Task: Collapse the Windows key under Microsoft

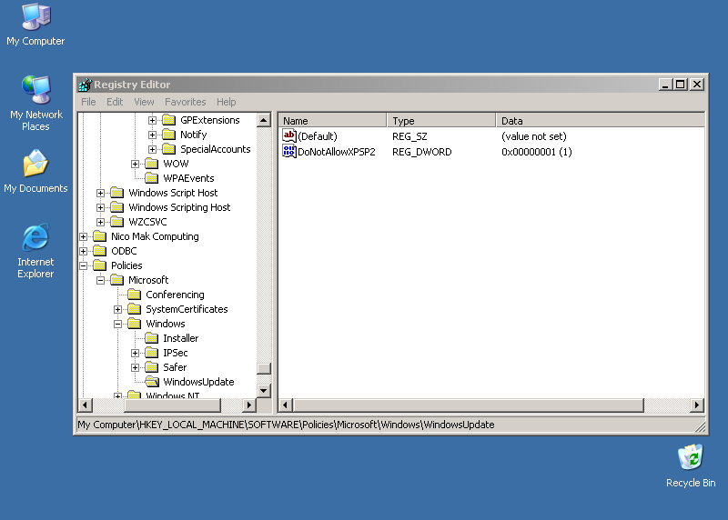Action: coord(117,324)
